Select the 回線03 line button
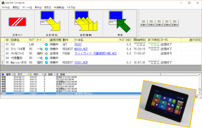The height and width of the screenshot is (128, 202). pos(159,23)
